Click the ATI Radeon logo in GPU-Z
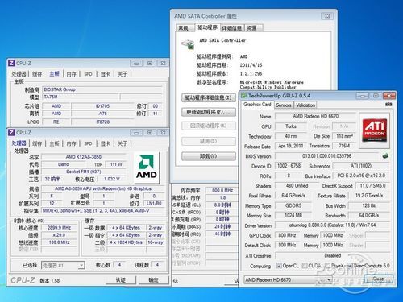The width and height of the screenshot is (403, 302). coord(375,130)
